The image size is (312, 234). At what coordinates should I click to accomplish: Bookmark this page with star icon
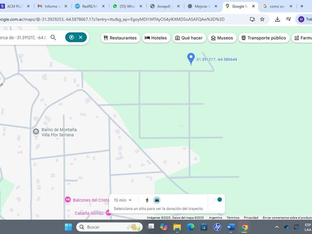[x=262, y=19]
